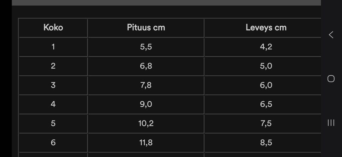This screenshot has width=342, height=157.
Task: Click the 6,0 width cell
Action: (x=266, y=85)
